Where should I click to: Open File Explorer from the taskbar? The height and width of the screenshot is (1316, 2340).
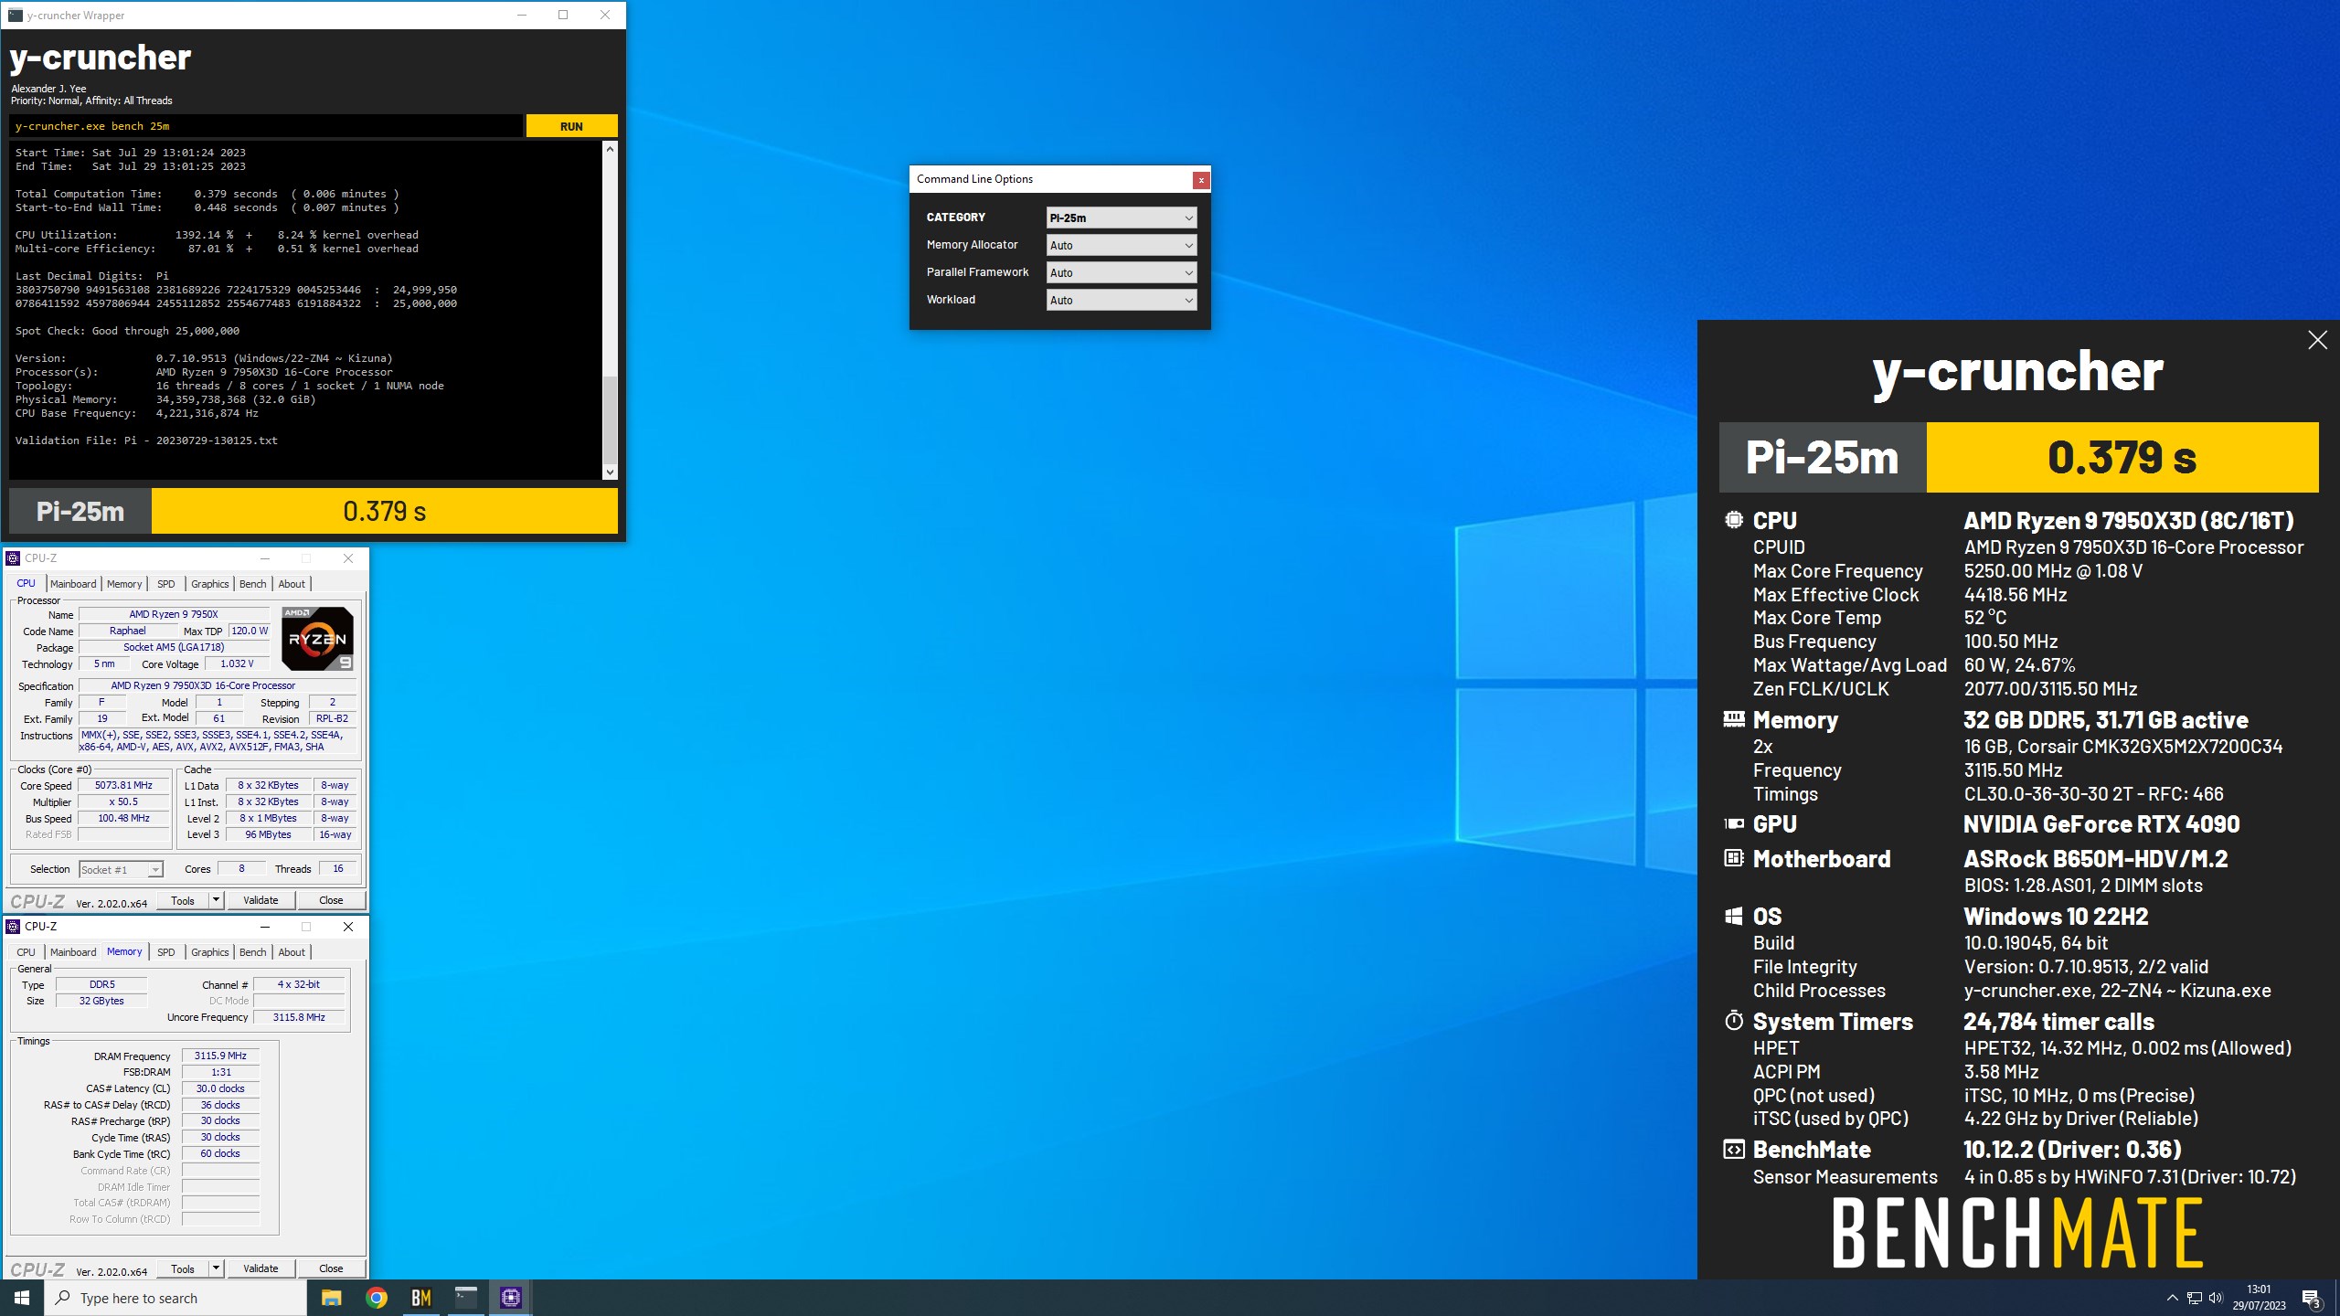coord(331,1298)
